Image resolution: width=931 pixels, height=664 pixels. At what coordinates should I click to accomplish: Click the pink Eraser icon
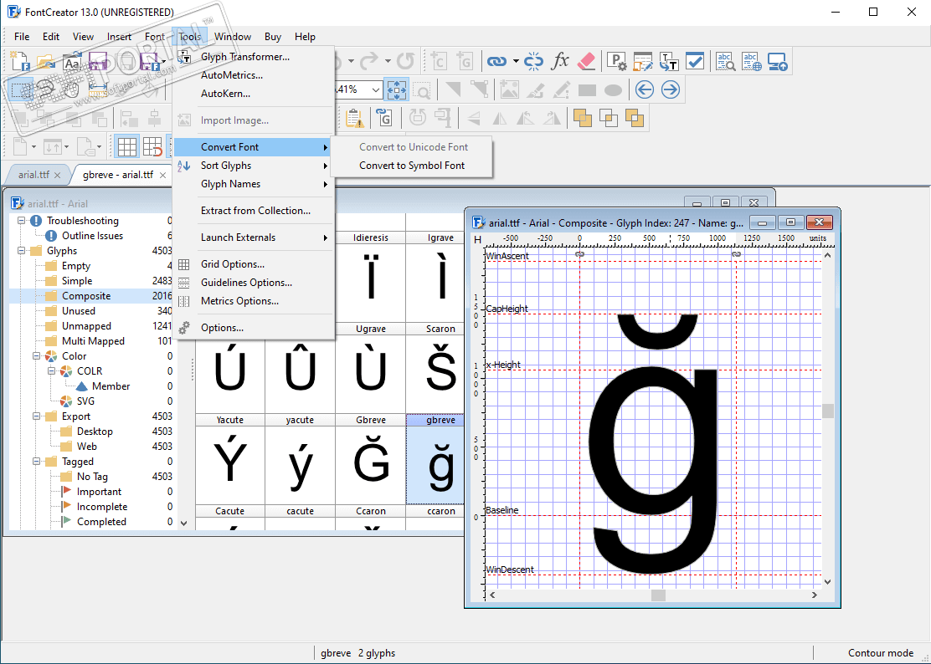pyautogui.click(x=586, y=61)
